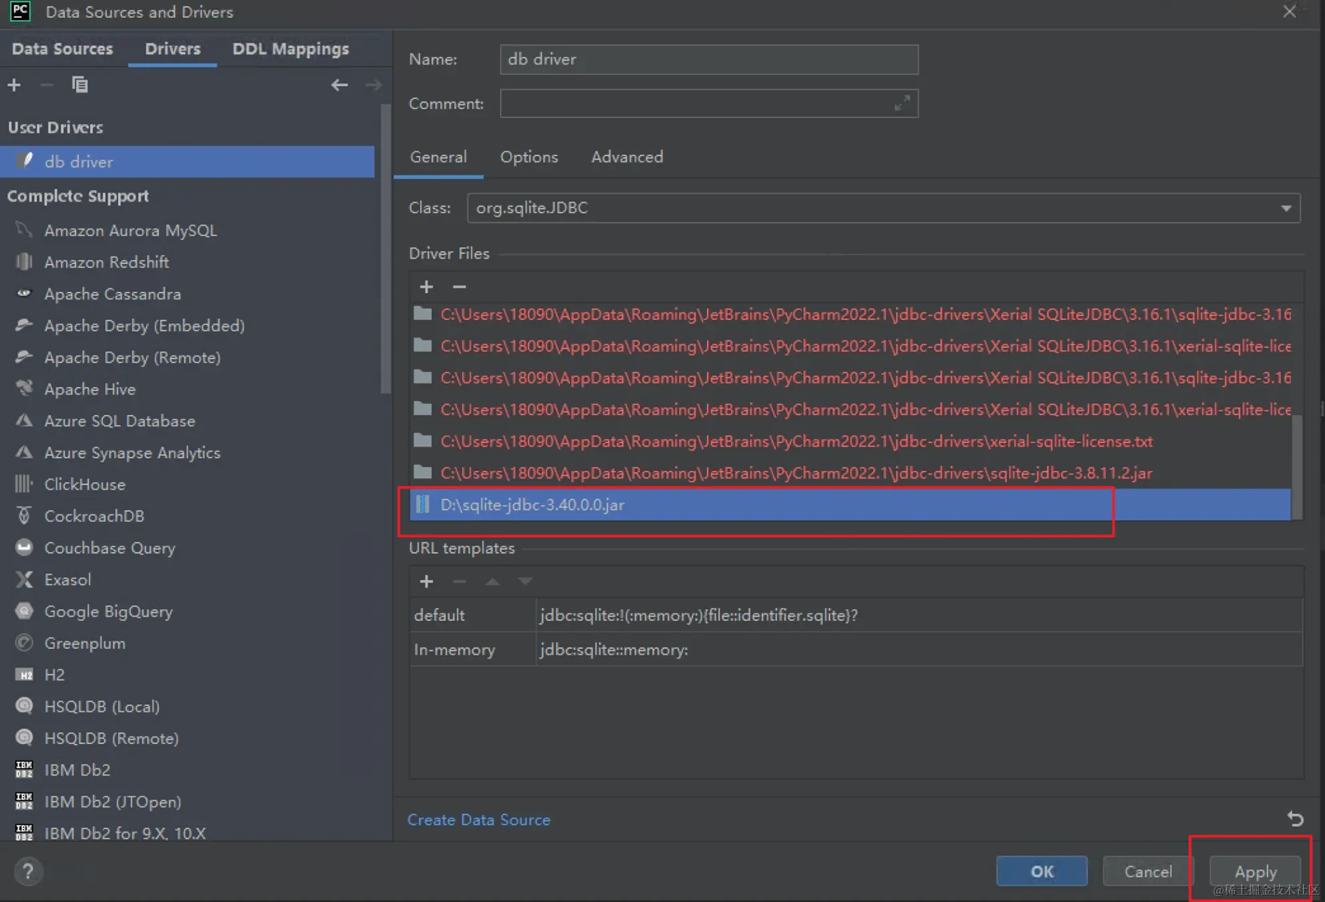The image size is (1325, 902).
Task: Move URL template up arrow
Action: pyautogui.click(x=492, y=582)
